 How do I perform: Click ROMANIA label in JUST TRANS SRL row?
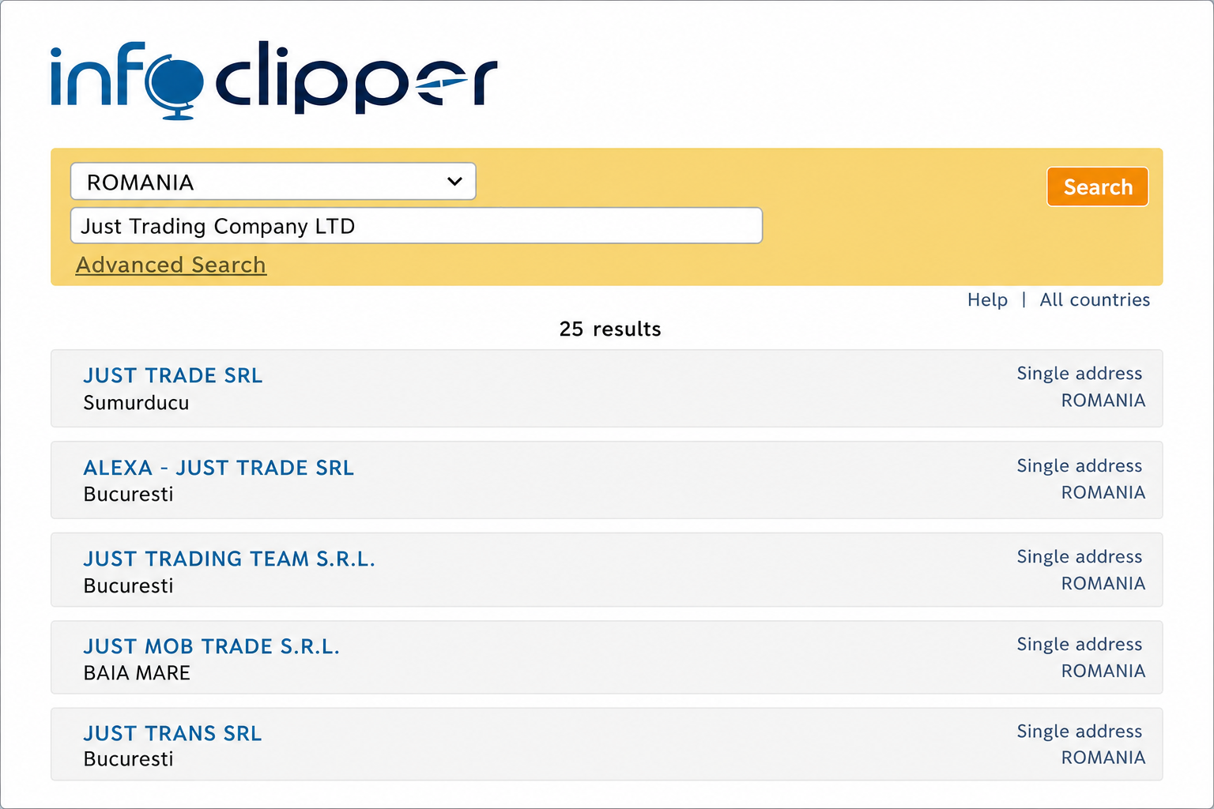click(x=1103, y=758)
